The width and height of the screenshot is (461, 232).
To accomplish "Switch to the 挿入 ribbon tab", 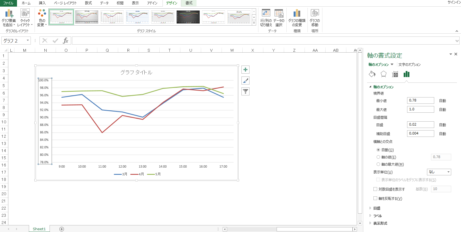I will click(x=42, y=3).
